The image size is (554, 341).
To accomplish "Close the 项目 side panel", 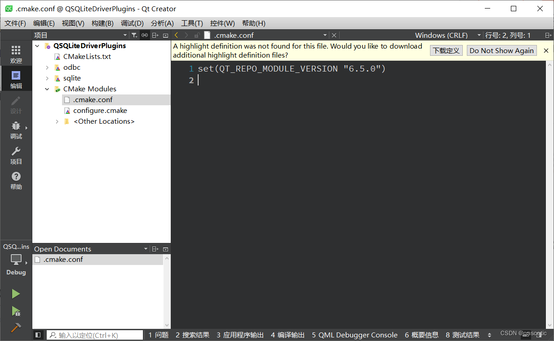I will pos(165,35).
